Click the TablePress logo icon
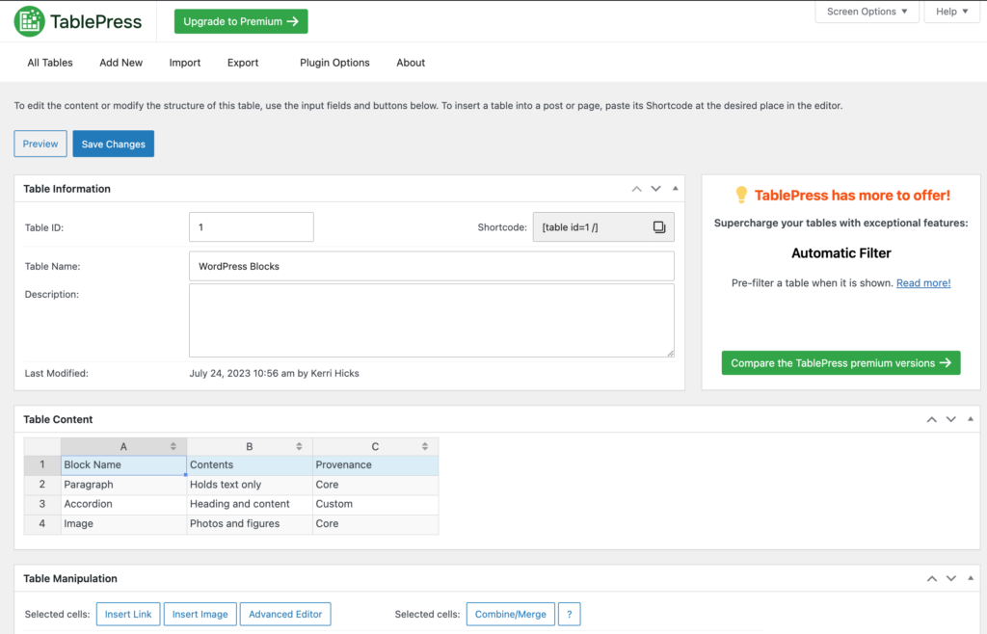 (x=28, y=20)
